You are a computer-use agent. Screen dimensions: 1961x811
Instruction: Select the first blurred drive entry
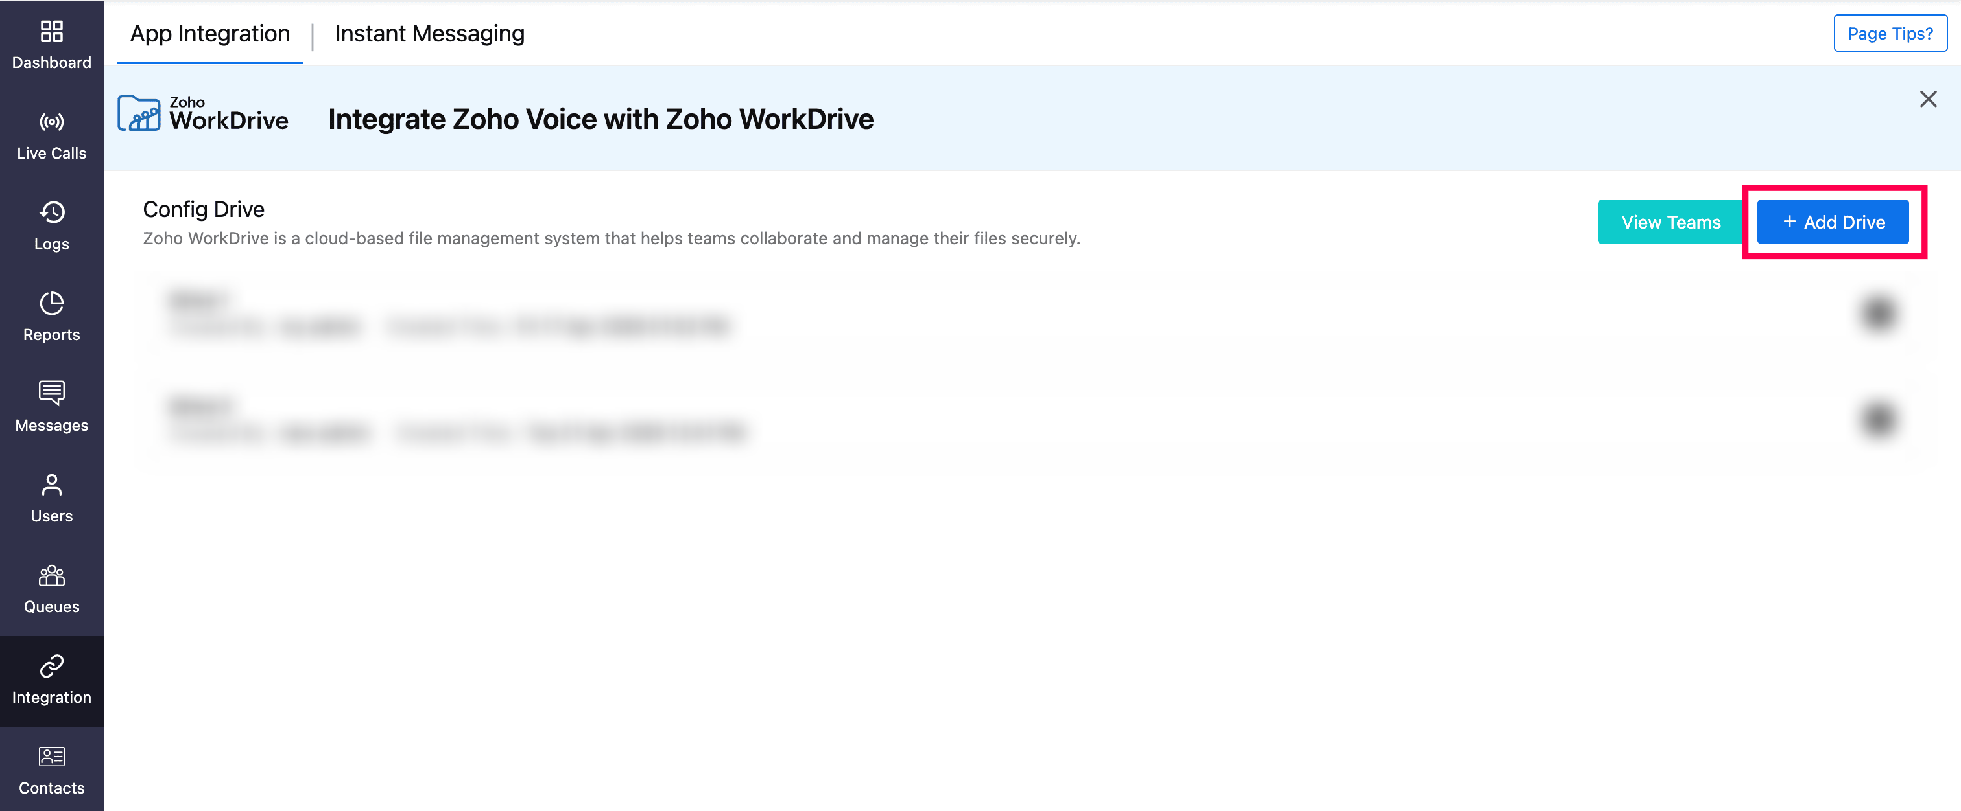click(1032, 313)
